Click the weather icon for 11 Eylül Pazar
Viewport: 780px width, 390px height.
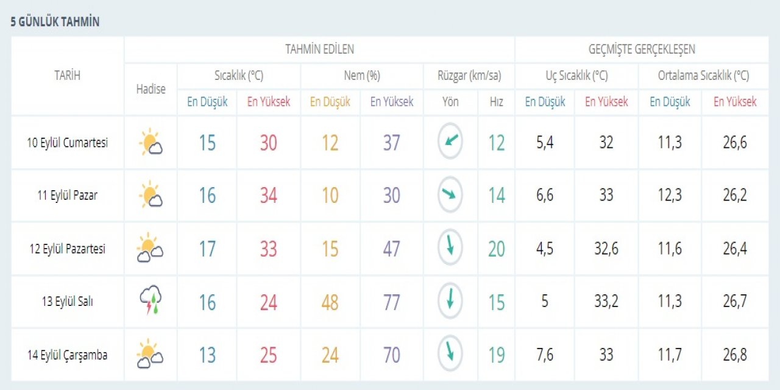(x=150, y=196)
